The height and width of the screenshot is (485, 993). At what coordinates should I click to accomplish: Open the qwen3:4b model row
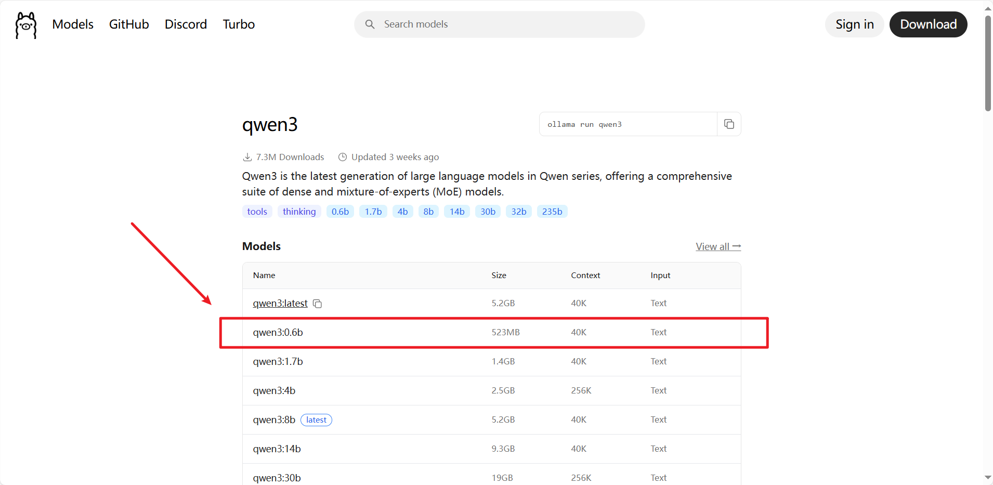491,390
